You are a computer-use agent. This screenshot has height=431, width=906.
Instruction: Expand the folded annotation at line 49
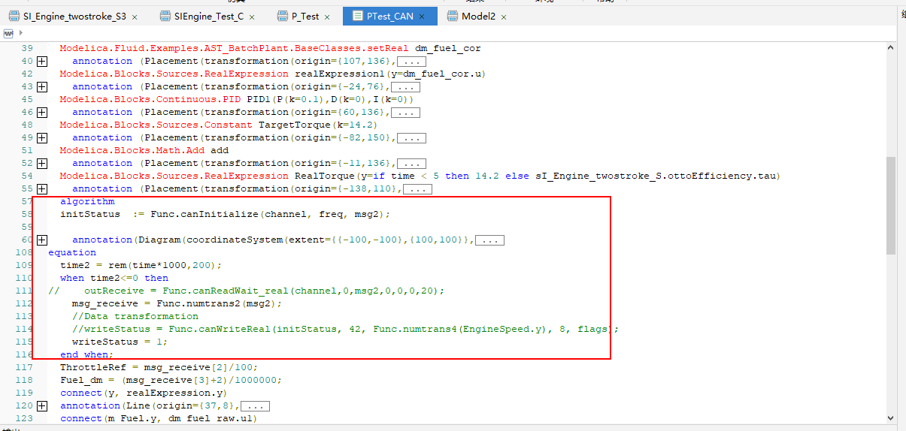tap(42, 137)
